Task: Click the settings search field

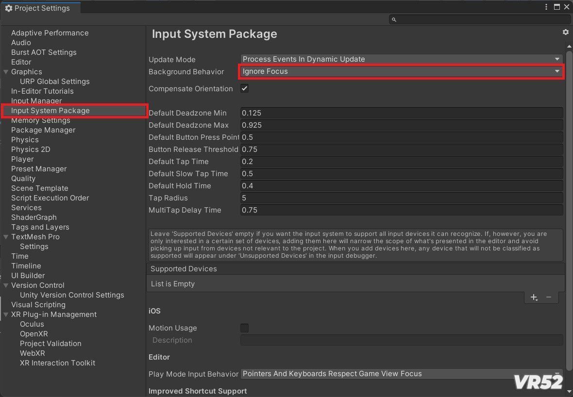Action: [479, 19]
